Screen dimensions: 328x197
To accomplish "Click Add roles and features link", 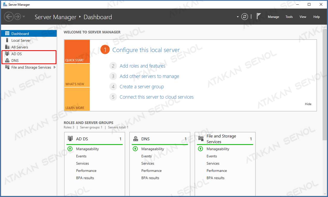I will [142, 66].
